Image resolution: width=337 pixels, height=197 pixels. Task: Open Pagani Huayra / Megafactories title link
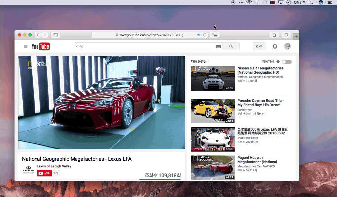point(257,160)
